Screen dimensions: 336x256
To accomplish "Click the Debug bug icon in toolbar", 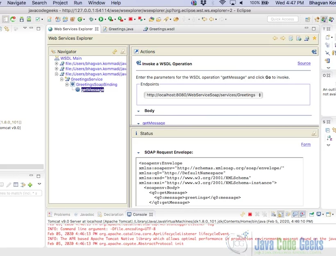I will click(91, 19).
